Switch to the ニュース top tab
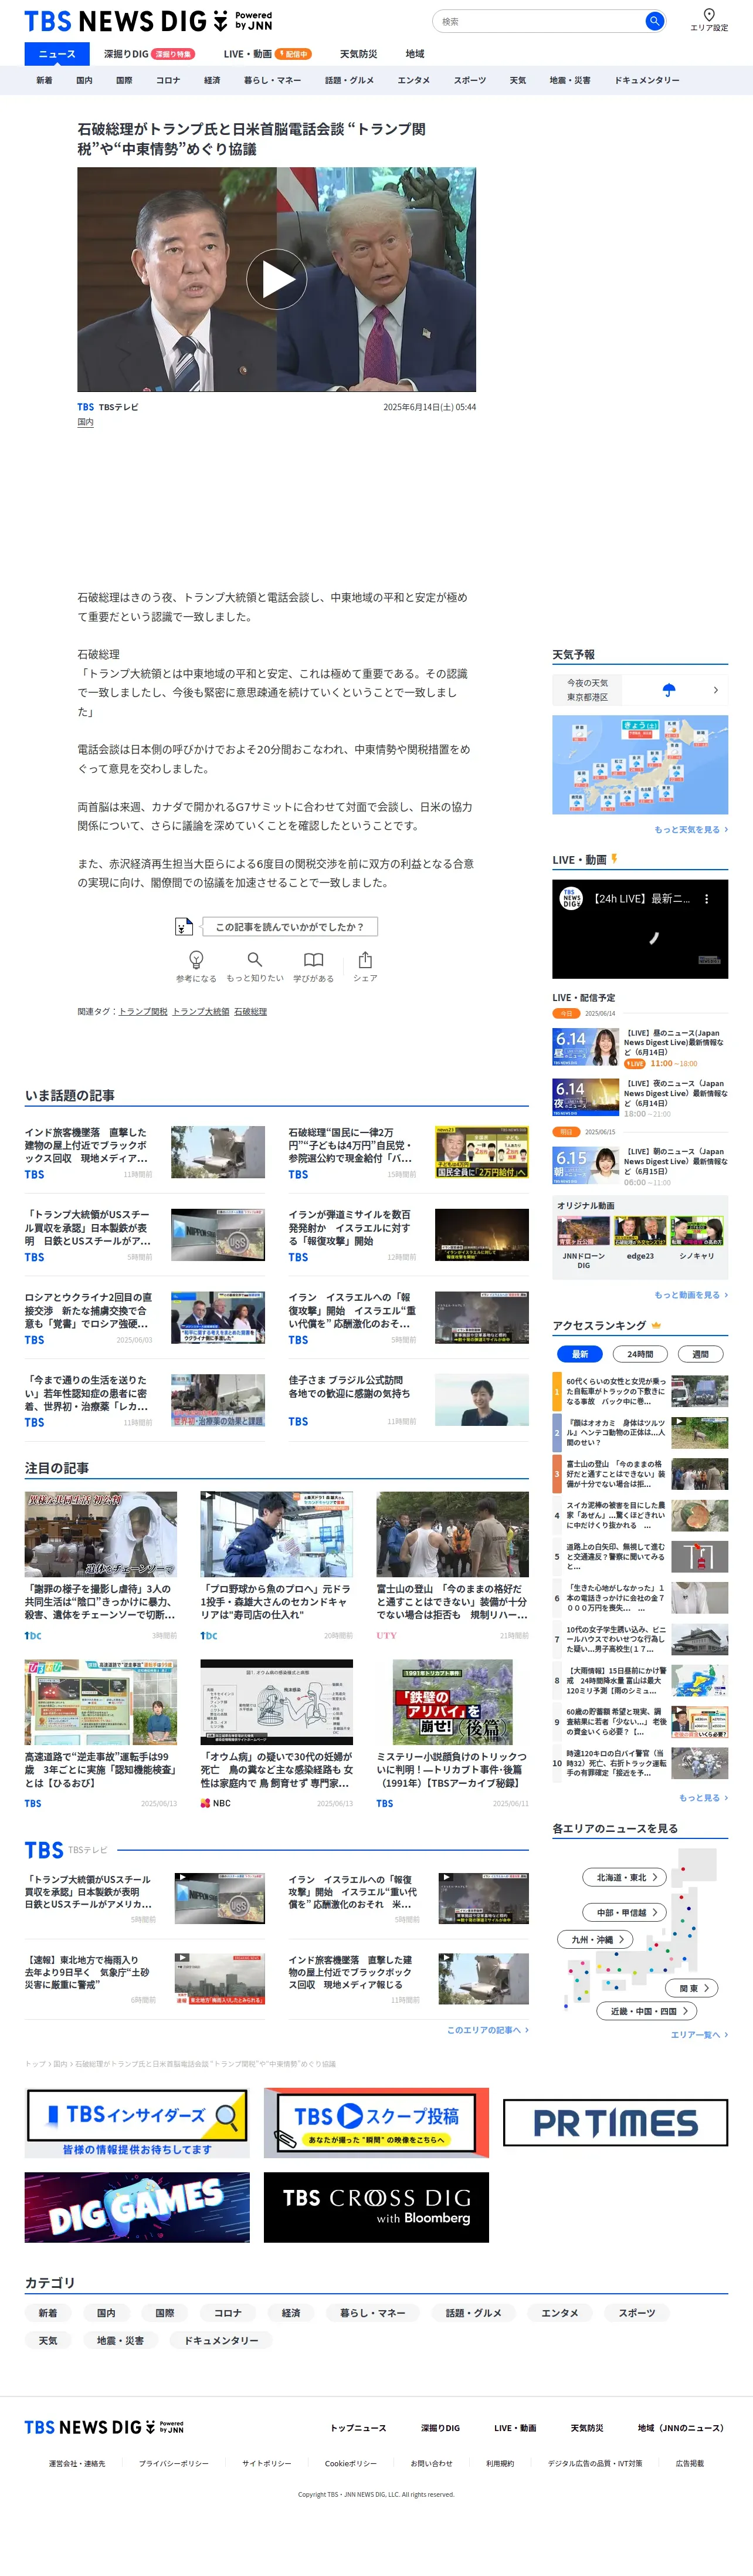The height and width of the screenshot is (2576, 753). (57, 54)
